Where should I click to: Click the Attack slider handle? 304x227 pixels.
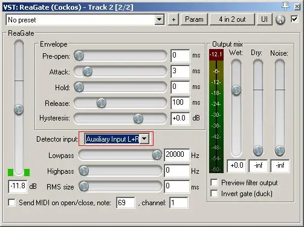pos(88,71)
